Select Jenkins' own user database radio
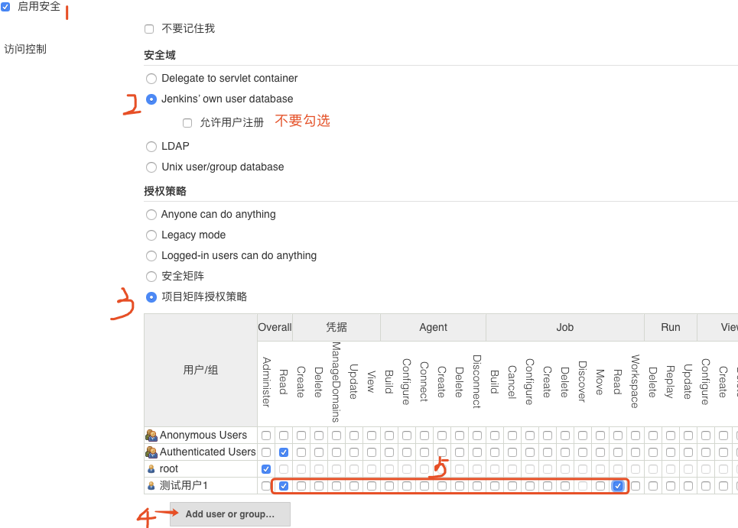Image resolution: width=738 pixels, height=528 pixels. pyautogui.click(x=151, y=99)
